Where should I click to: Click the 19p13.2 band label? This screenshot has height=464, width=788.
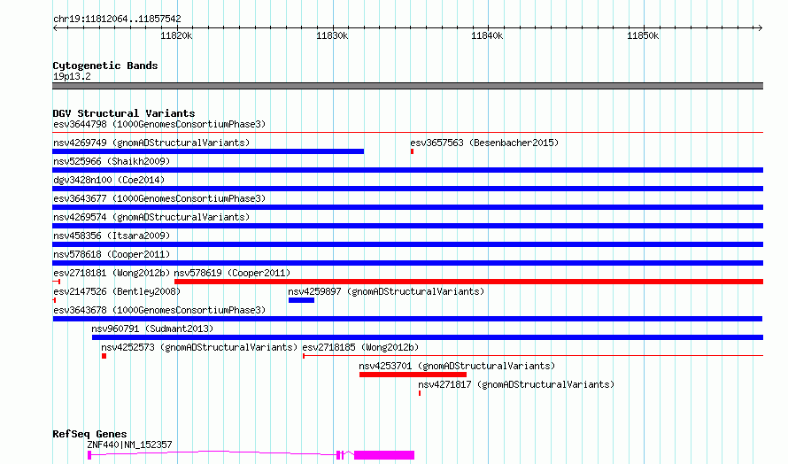pyautogui.click(x=72, y=76)
